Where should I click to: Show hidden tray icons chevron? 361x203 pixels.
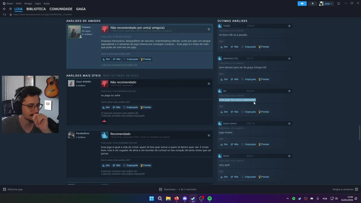point(287,198)
